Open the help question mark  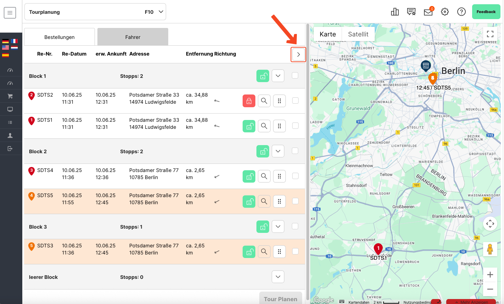[461, 12]
